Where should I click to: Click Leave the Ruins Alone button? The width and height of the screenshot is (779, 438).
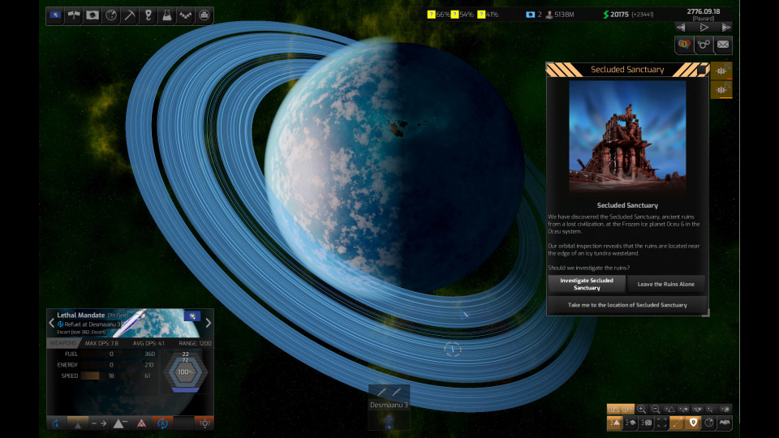click(x=665, y=284)
